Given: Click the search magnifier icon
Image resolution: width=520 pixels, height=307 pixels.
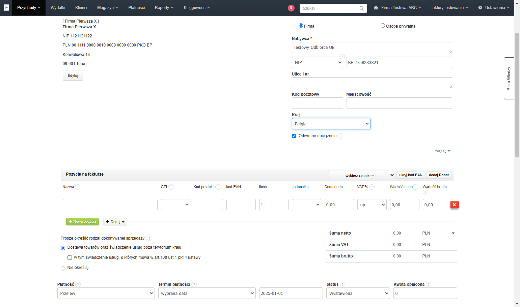Looking at the screenshot, I should pos(361,8).
